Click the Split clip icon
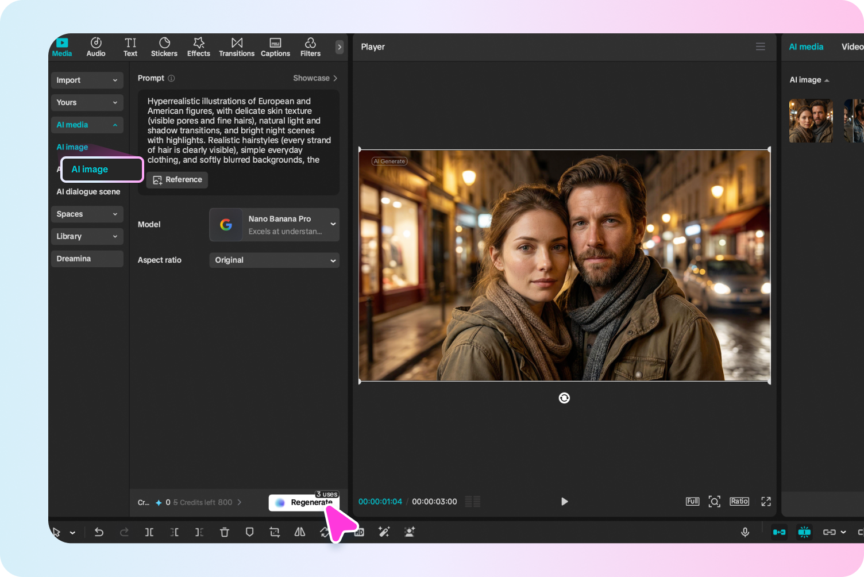 pyautogui.click(x=149, y=532)
